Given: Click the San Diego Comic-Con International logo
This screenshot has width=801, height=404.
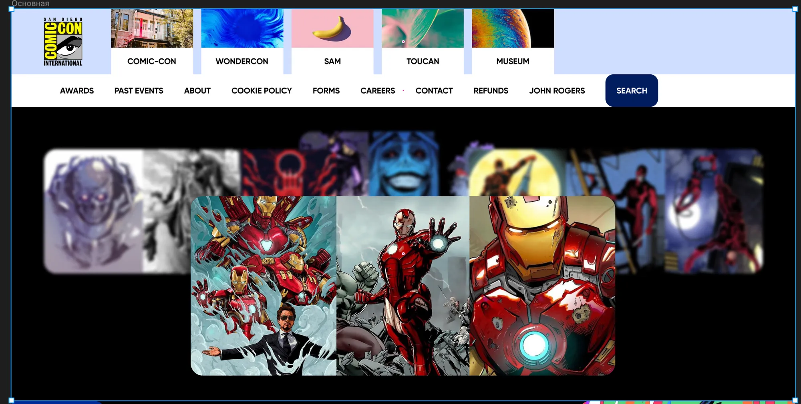Looking at the screenshot, I should (63, 42).
